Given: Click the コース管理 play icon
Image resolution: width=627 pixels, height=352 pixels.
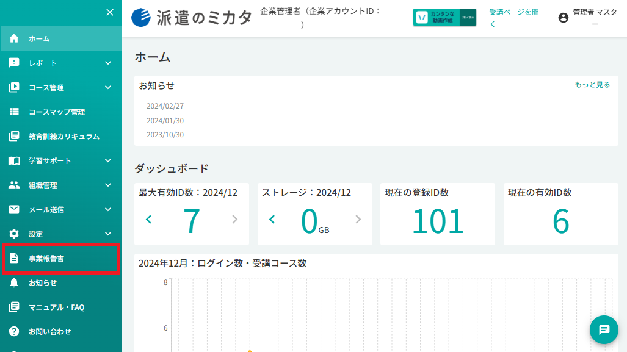Looking at the screenshot, I should point(14,87).
